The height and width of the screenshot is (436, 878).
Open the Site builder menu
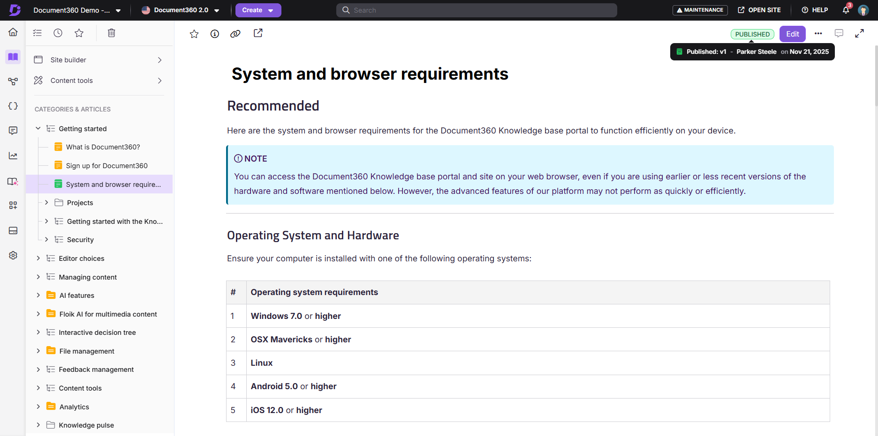click(68, 59)
